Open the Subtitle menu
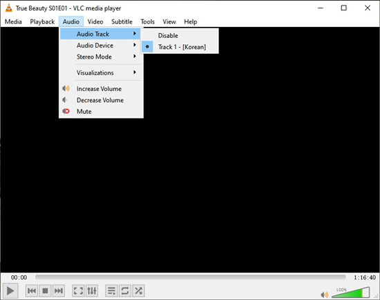The height and width of the screenshot is (300, 380). click(122, 21)
